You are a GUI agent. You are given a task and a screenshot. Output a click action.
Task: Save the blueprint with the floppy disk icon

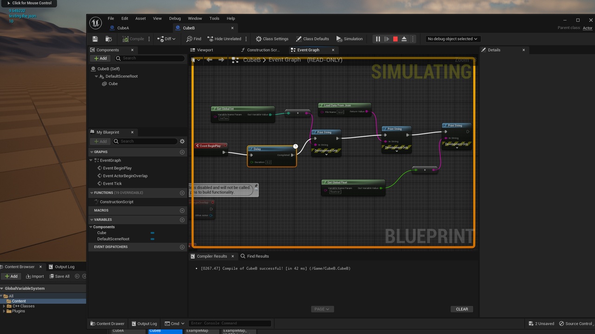click(95, 39)
